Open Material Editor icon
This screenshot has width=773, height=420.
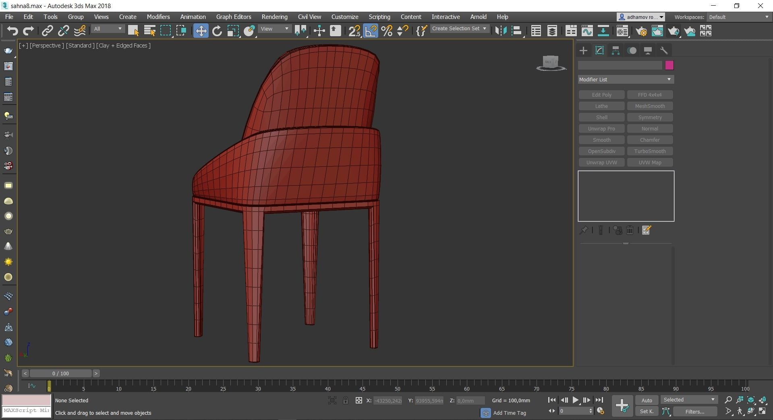point(622,31)
